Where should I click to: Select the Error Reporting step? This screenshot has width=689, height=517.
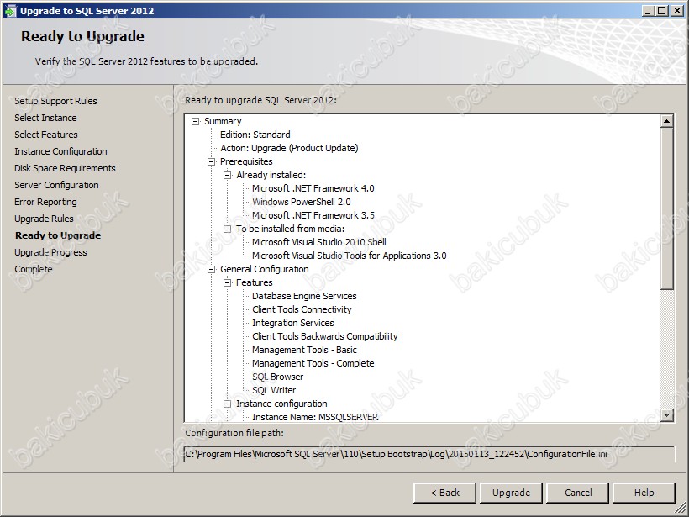point(45,202)
